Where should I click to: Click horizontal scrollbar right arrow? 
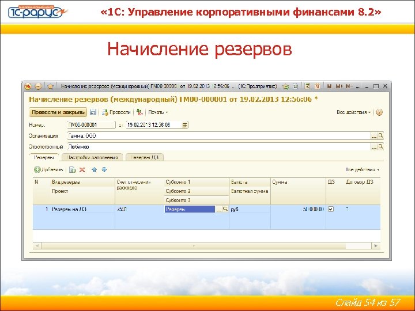[x=376, y=246]
